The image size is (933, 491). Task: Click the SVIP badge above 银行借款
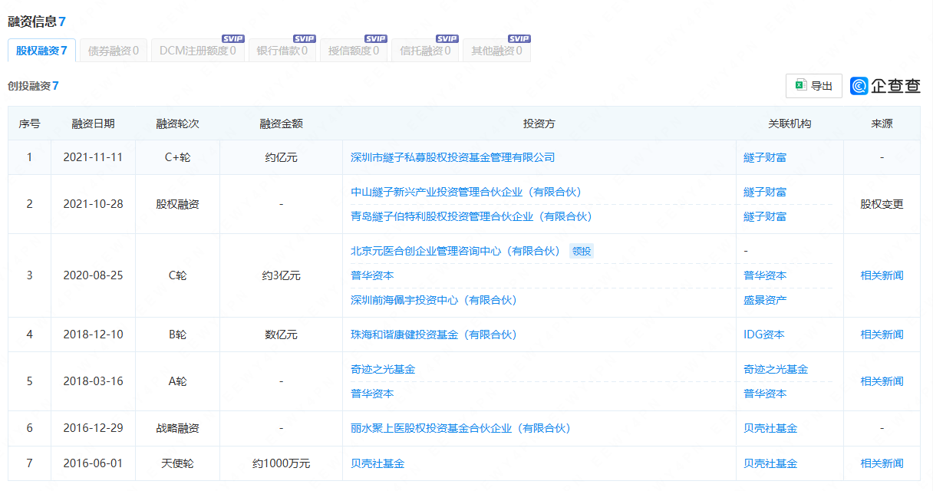click(305, 38)
